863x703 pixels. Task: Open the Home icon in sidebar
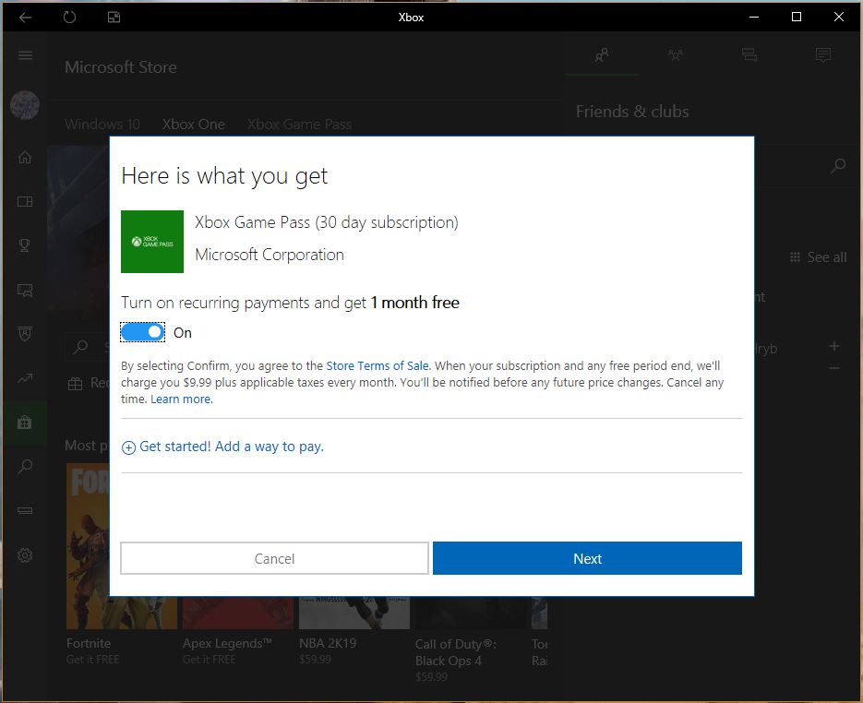[25, 158]
